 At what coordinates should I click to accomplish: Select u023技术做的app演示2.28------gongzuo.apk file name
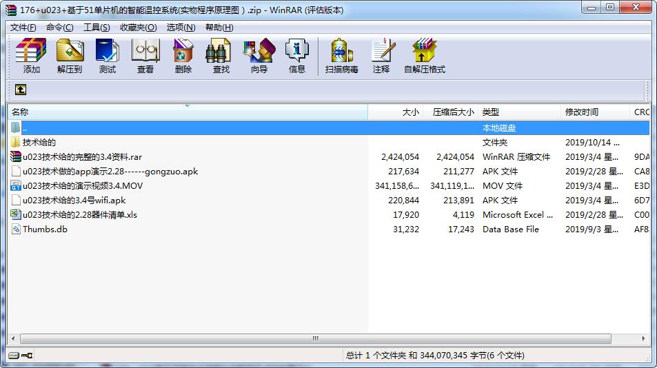click(x=110, y=171)
